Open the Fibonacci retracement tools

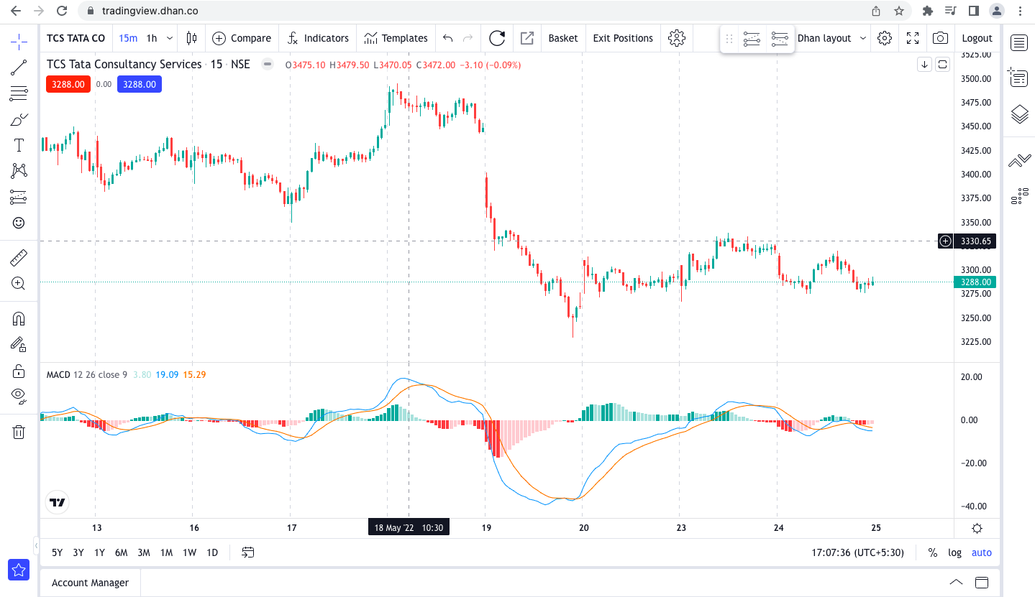click(x=19, y=93)
